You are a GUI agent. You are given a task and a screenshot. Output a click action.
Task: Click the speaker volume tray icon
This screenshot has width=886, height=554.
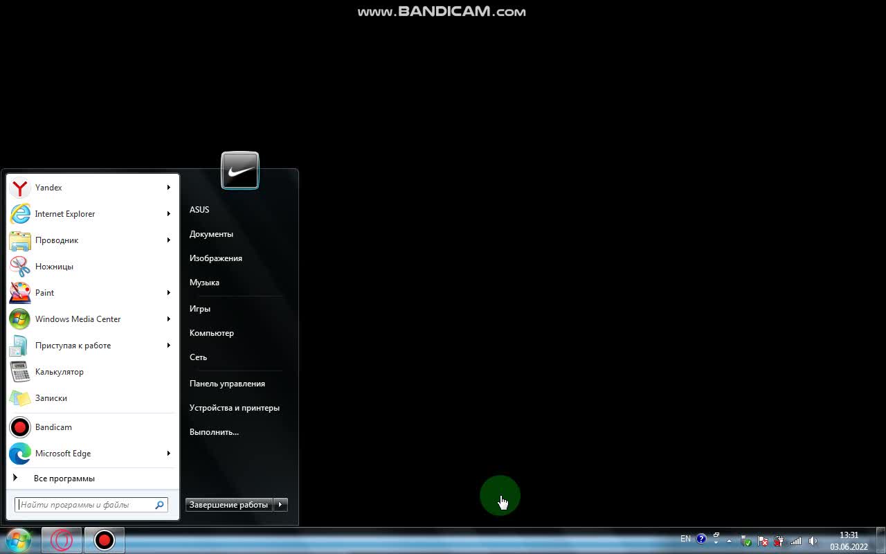[x=813, y=541]
